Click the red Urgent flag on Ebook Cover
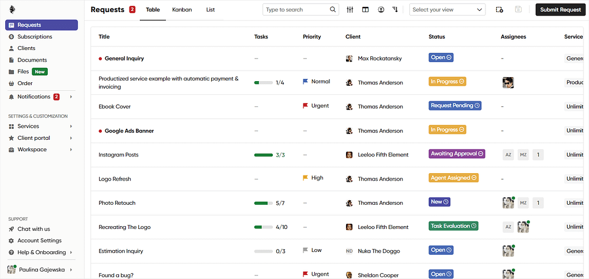The width and height of the screenshot is (589, 279). click(305, 106)
